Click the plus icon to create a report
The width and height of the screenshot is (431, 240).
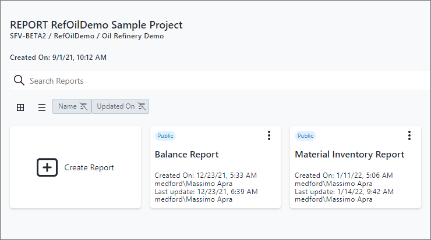[x=47, y=167]
